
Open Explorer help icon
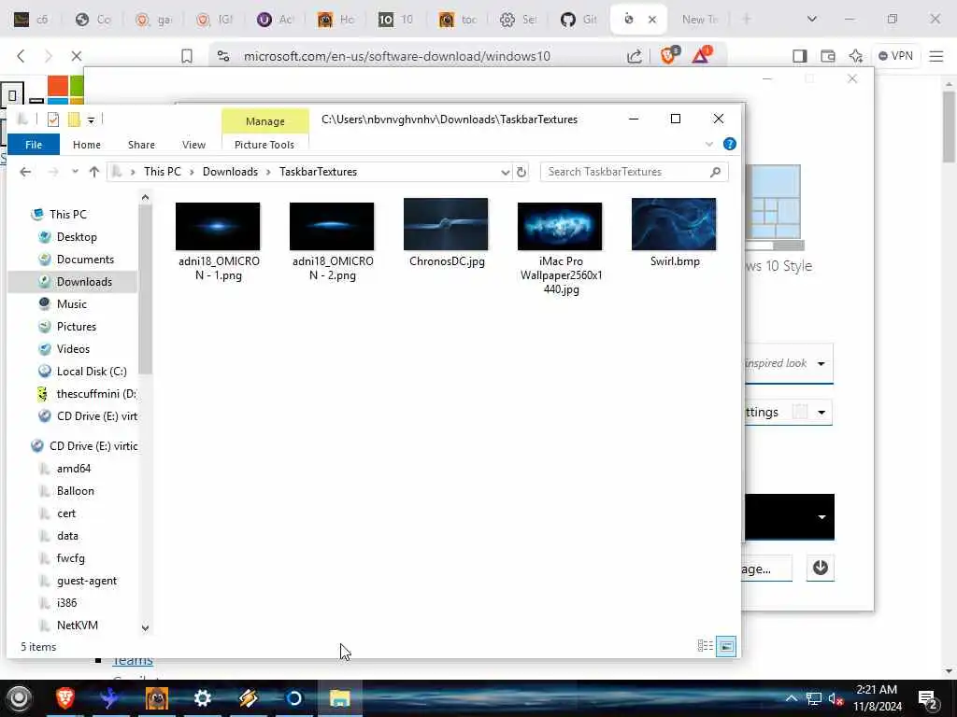coord(729,144)
